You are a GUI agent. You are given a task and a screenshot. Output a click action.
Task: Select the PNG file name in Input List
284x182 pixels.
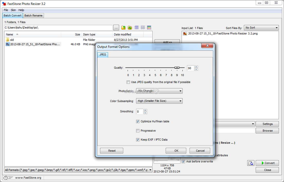click(223, 33)
